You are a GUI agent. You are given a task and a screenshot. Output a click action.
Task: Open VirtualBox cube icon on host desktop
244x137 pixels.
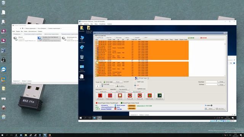(3, 50)
